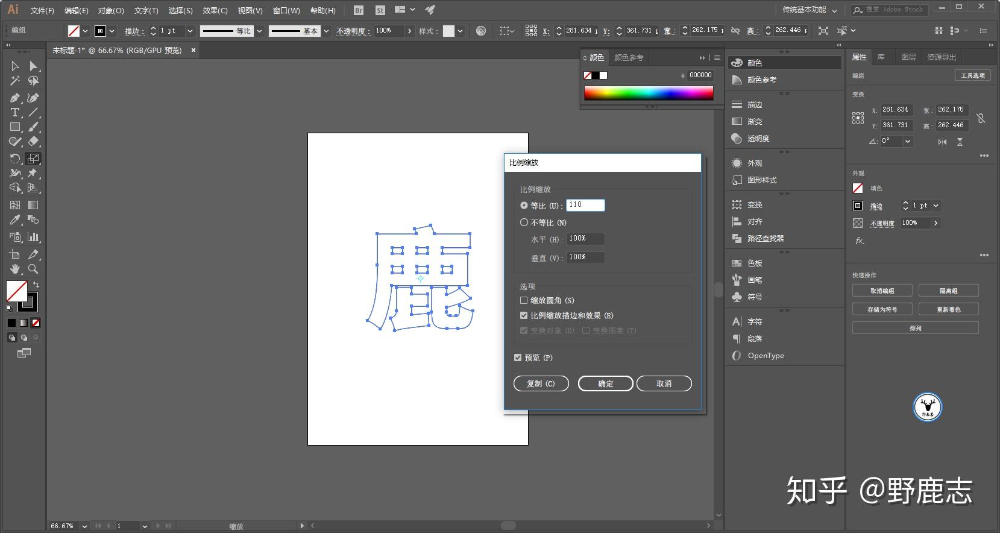The height and width of the screenshot is (533, 1000).
Task: Select the Pen tool in toolbar
Action: (x=15, y=98)
